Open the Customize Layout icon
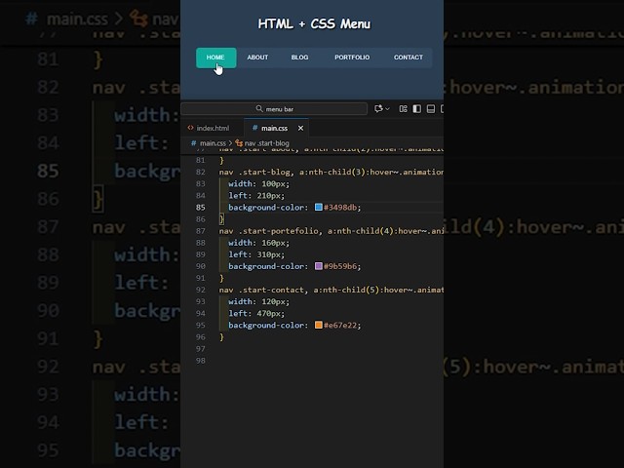This screenshot has height=468, width=624. [x=403, y=108]
